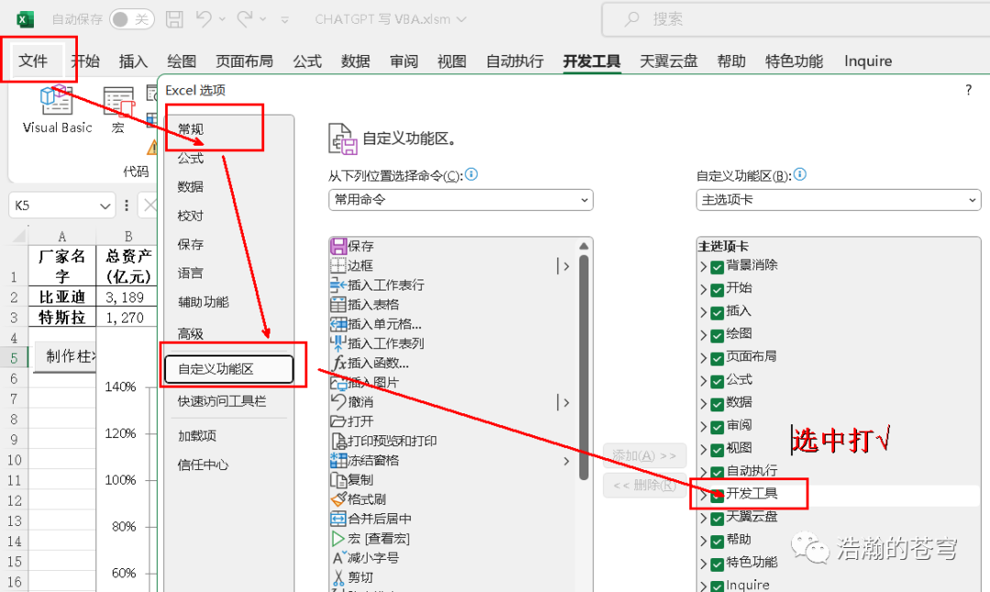Select the 打印预览和打印 command icon

(x=338, y=441)
